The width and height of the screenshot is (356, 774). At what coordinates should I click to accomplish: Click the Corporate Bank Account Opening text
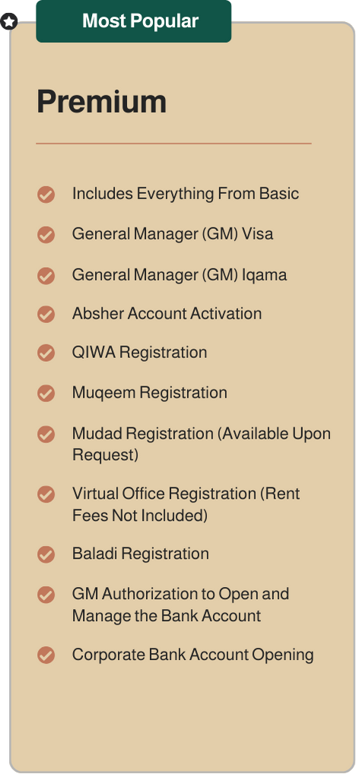pos(193,655)
